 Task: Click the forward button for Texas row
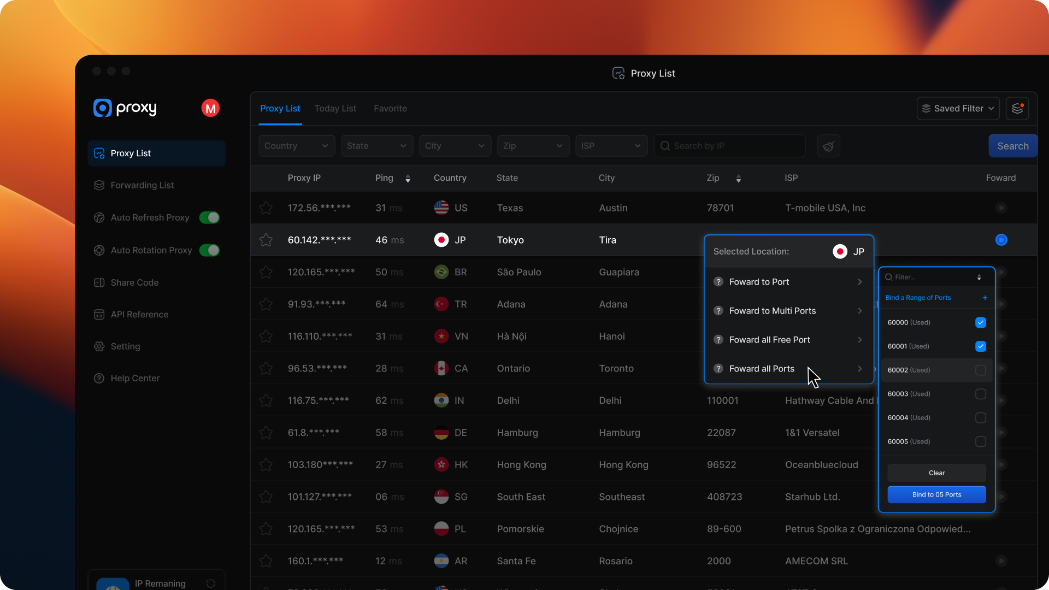(1001, 208)
